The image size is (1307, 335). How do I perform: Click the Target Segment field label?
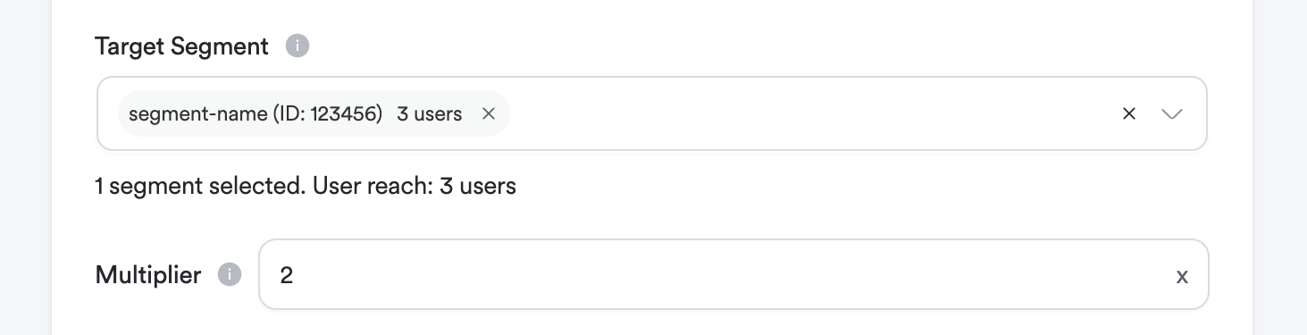pyautogui.click(x=182, y=46)
